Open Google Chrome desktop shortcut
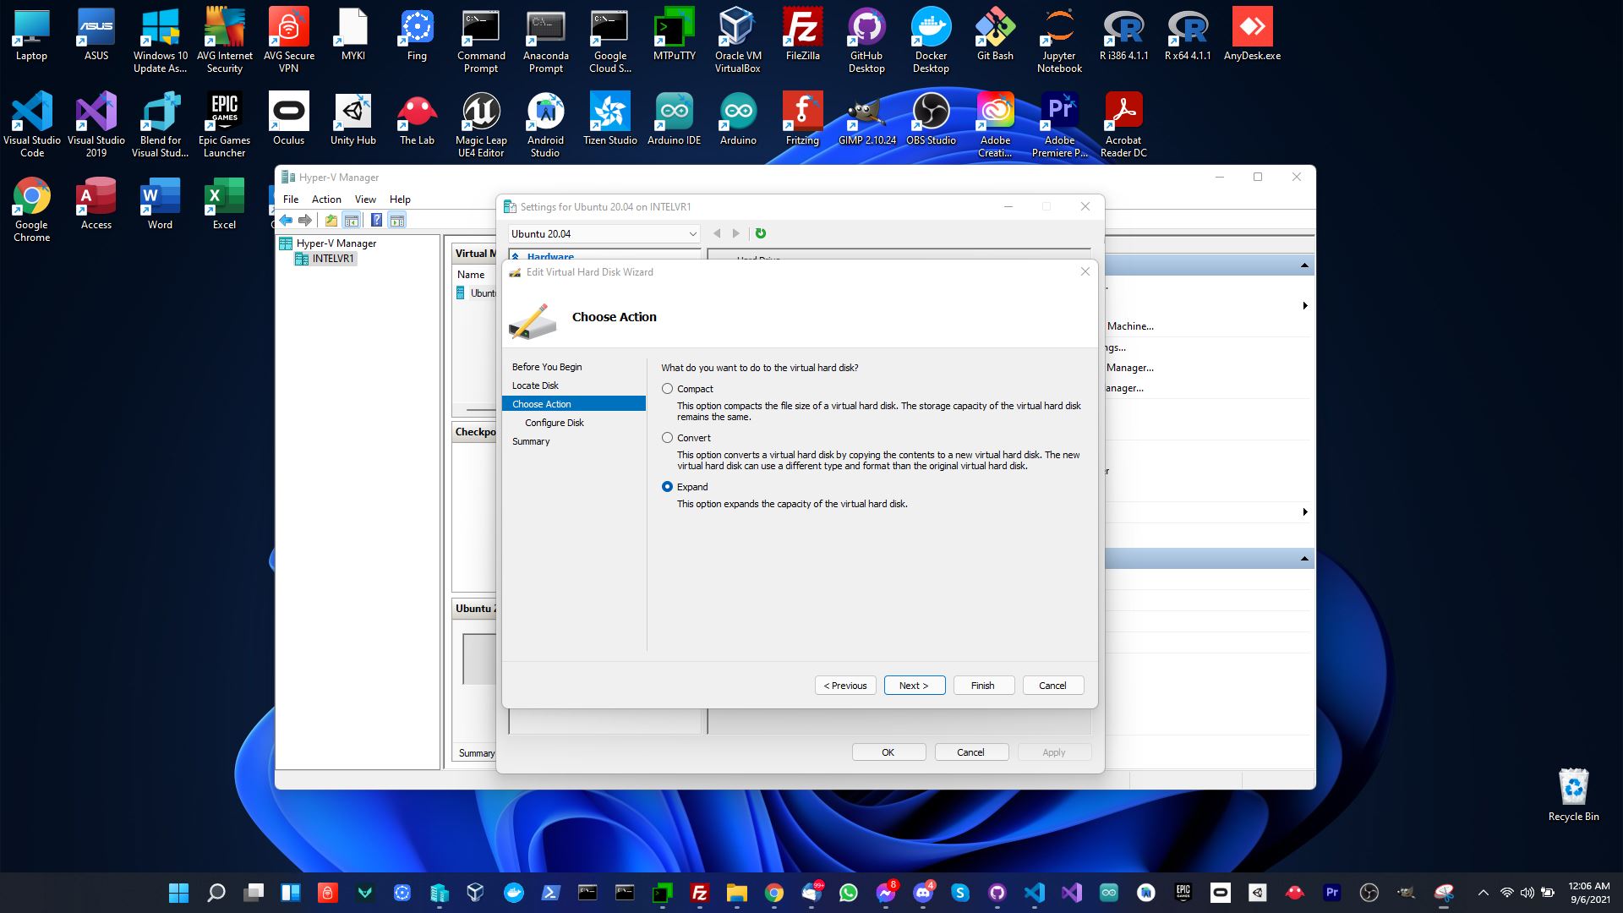Screen dimensions: 1623x913 tap(32, 209)
